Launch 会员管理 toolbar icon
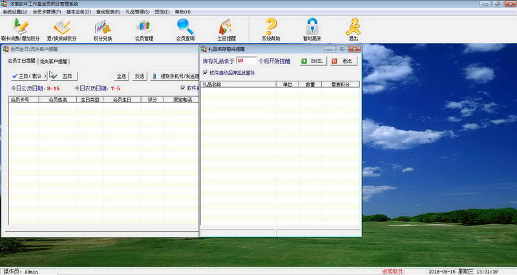 pos(143,28)
